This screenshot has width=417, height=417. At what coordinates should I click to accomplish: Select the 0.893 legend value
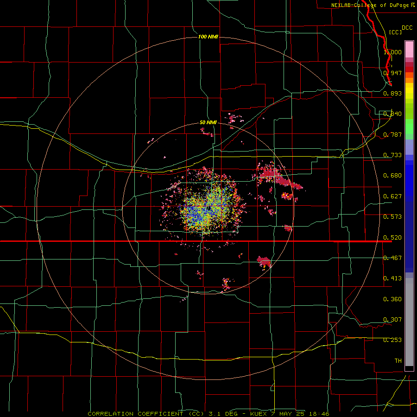pos(392,93)
